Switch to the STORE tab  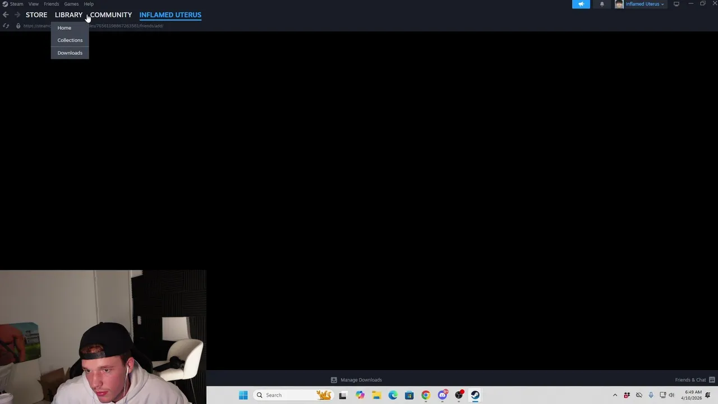pos(36,15)
